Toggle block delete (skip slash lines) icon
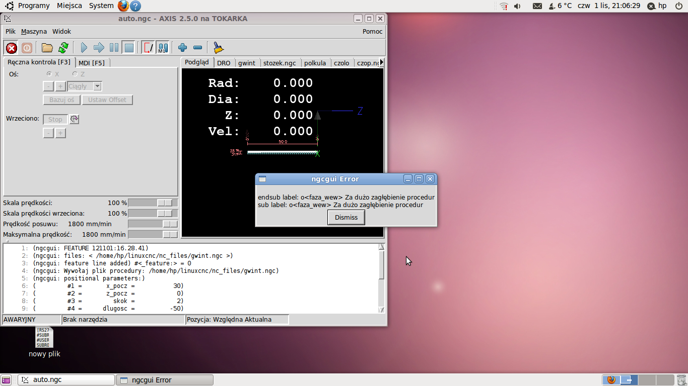This screenshot has height=386, width=688. pos(149,48)
